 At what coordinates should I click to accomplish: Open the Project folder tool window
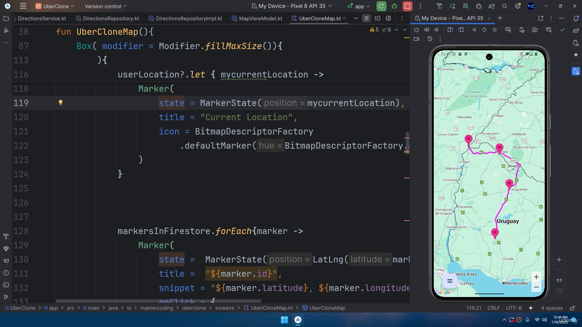click(6, 18)
